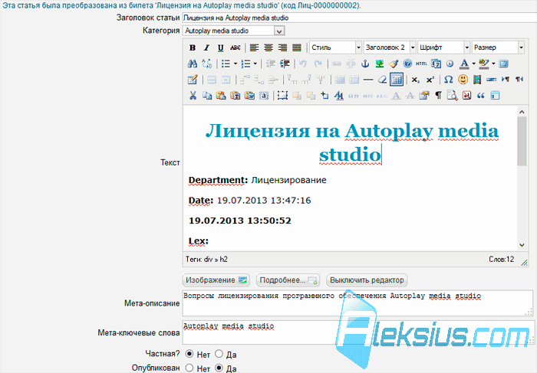This screenshot has width=537, height=373.
Task: Click the Выключить редактор button
Action: point(367,280)
